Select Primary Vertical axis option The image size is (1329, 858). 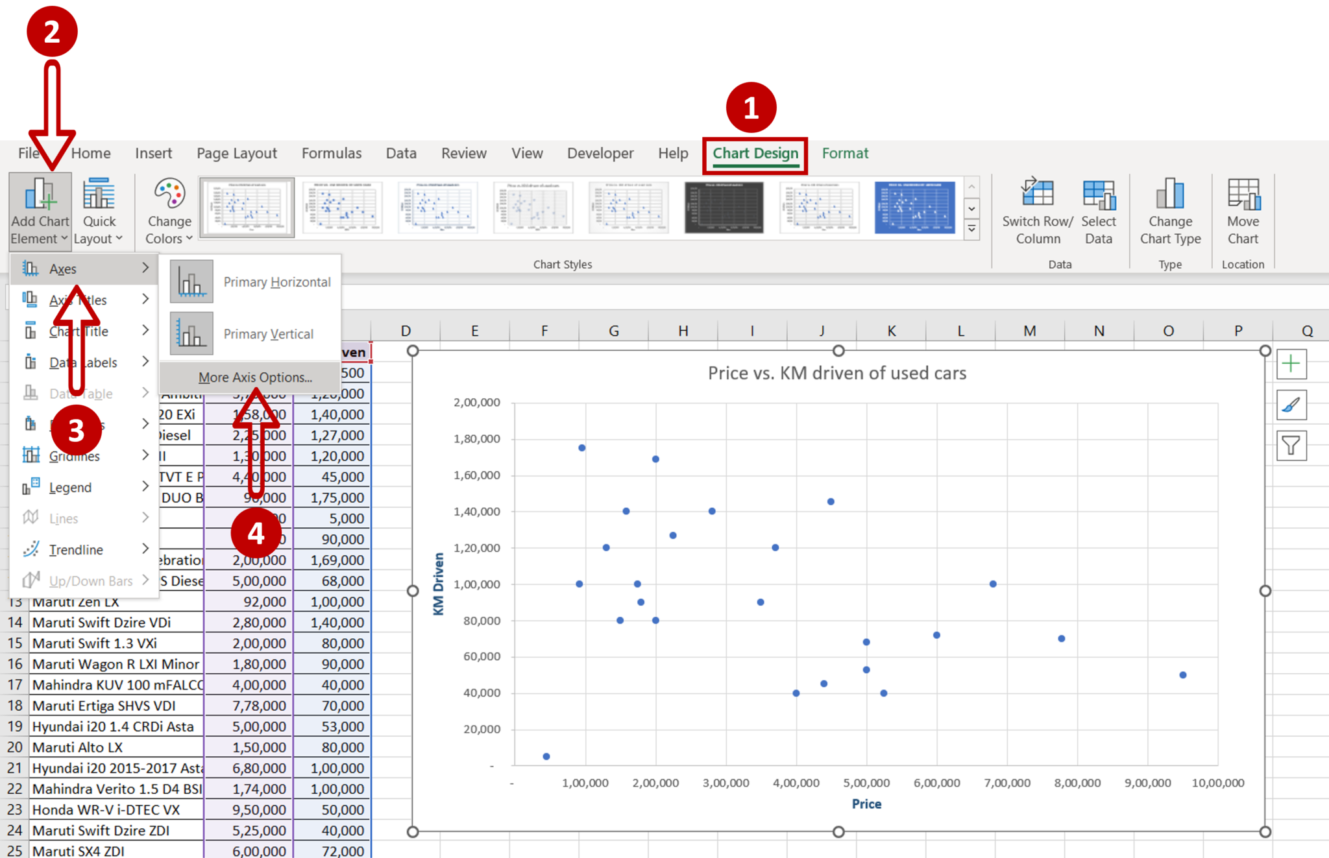[269, 333]
